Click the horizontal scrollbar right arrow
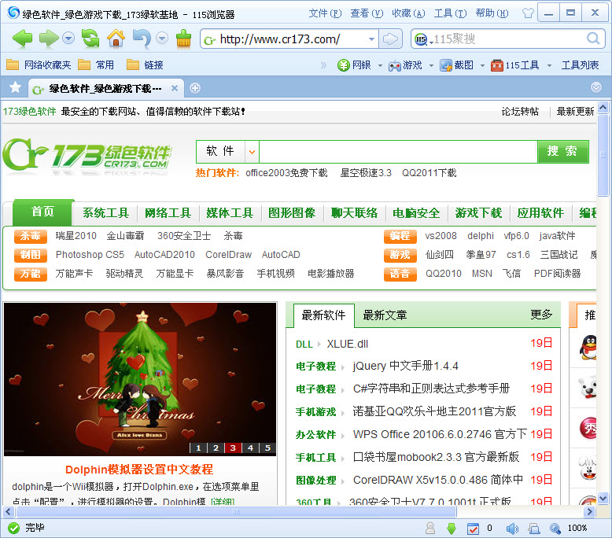The height and width of the screenshot is (538, 612). click(590, 511)
